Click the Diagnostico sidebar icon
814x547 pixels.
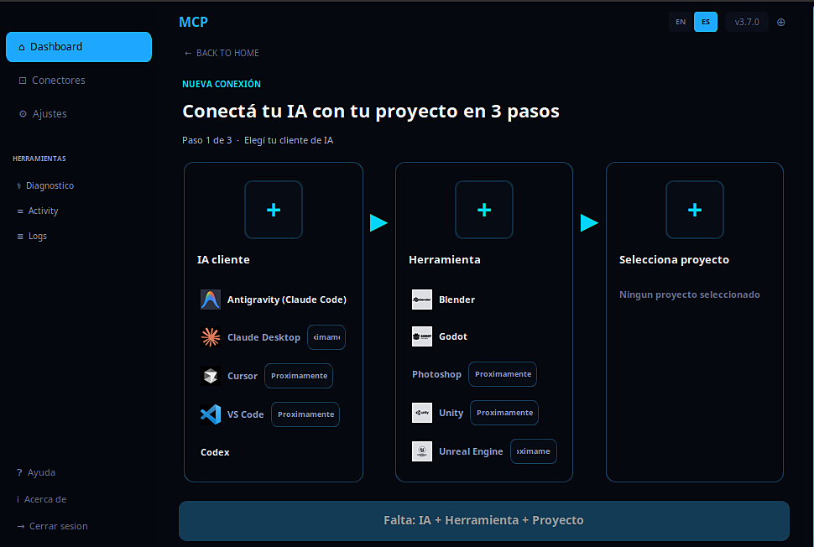(x=19, y=185)
